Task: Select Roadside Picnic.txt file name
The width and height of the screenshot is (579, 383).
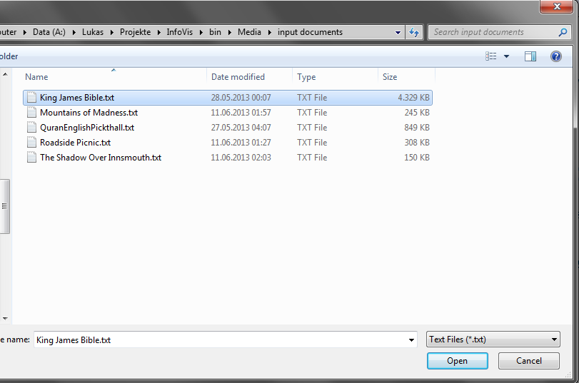Action: 76,142
